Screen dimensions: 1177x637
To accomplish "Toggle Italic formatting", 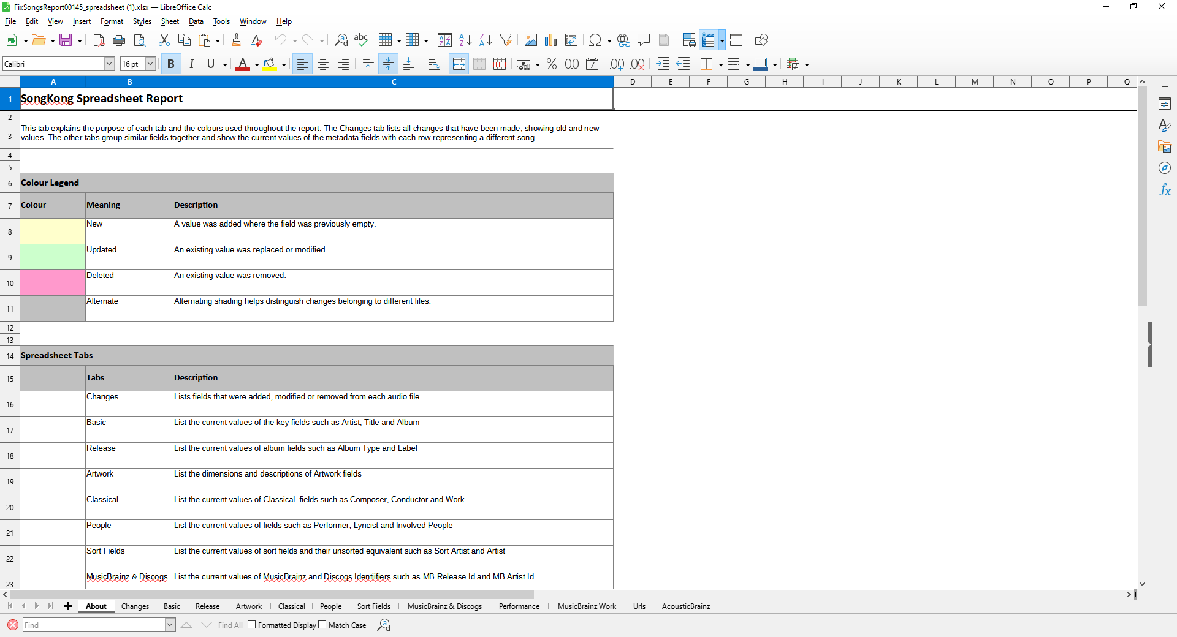I will (x=191, y=64).
